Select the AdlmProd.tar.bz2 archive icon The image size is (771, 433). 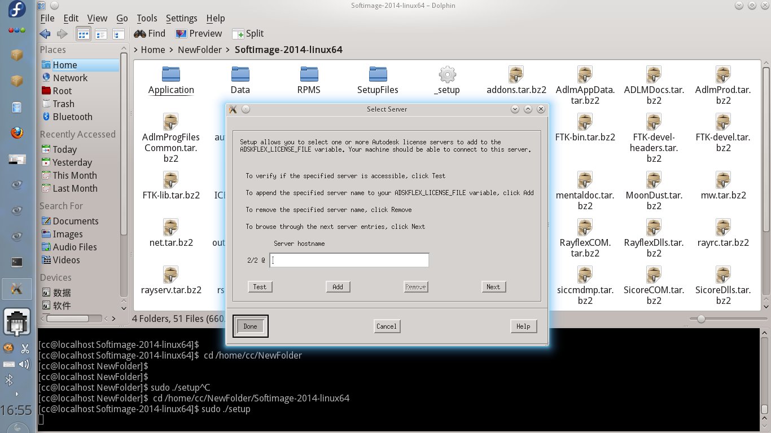[723, 74]
